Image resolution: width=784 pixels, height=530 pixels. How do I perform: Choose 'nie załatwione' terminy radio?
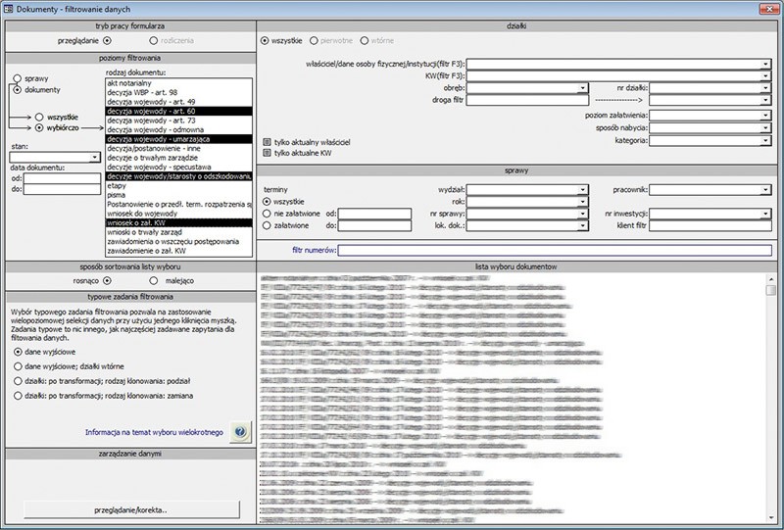pos(267,214)
